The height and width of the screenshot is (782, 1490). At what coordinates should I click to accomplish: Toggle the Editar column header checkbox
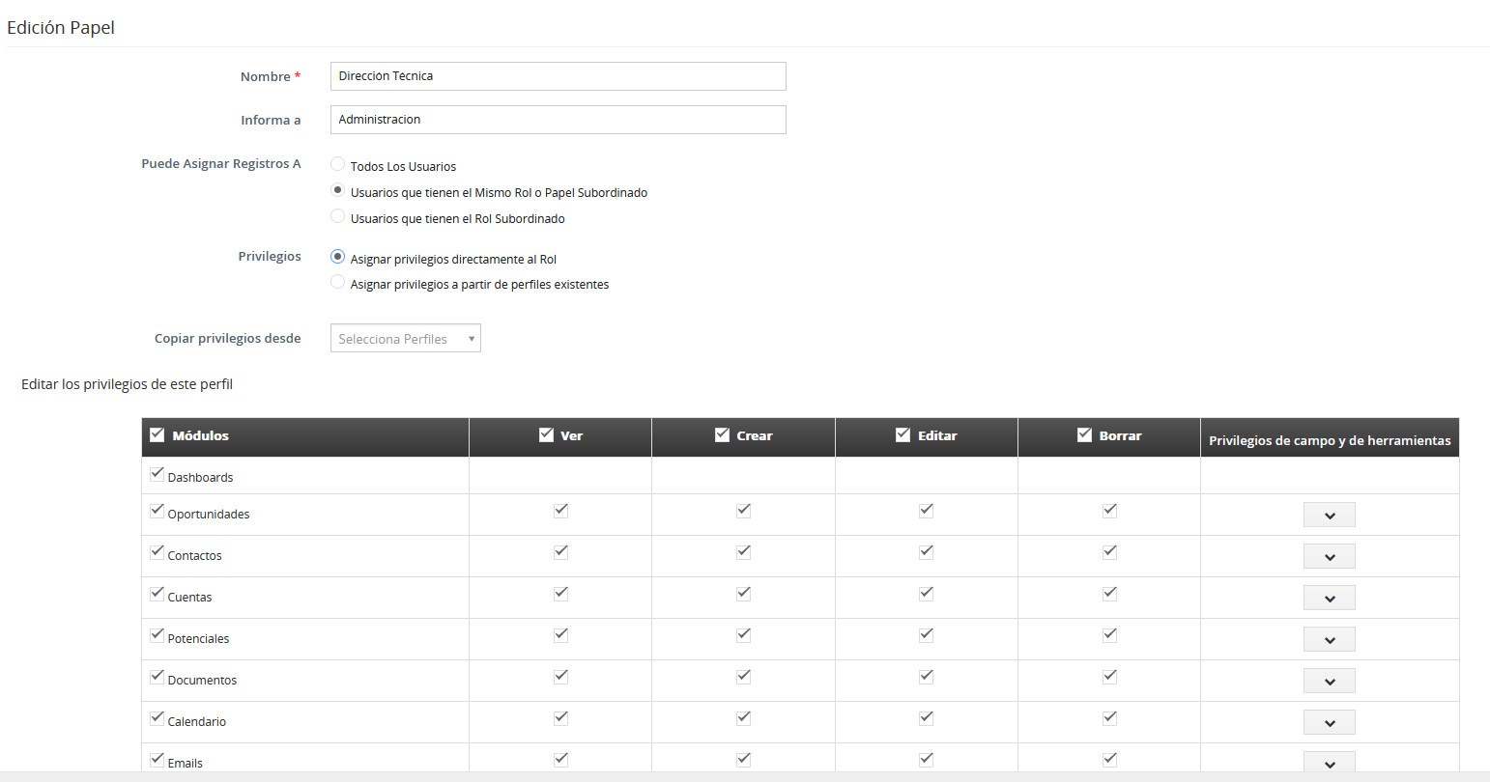903,434
